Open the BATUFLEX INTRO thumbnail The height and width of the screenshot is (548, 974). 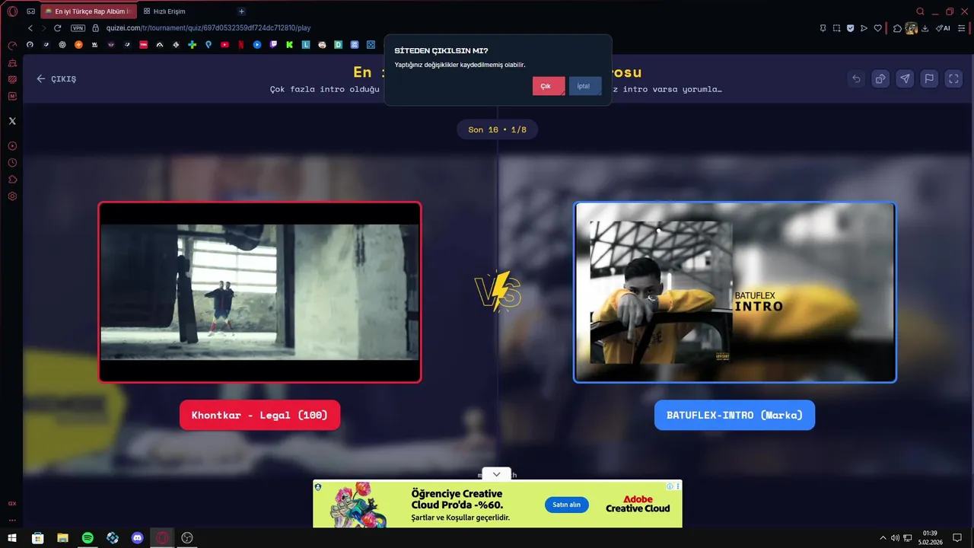click(735, 292)
